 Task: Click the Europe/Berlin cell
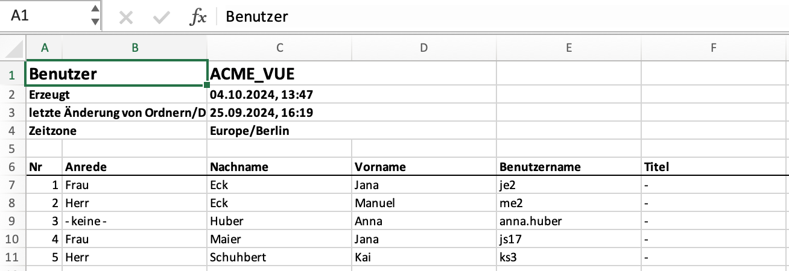(x=279, y=131)
